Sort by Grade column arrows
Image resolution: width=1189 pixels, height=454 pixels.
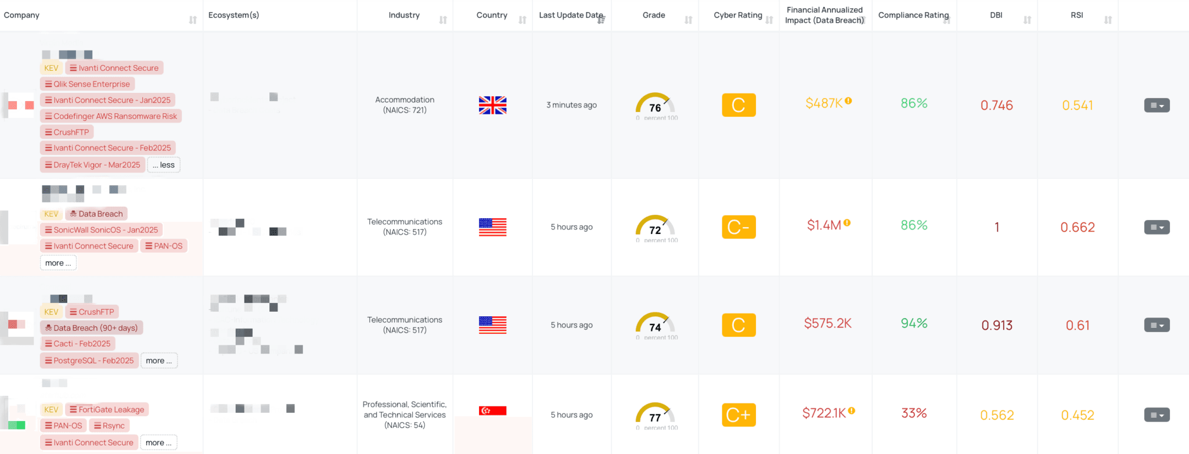coord(688,20)
